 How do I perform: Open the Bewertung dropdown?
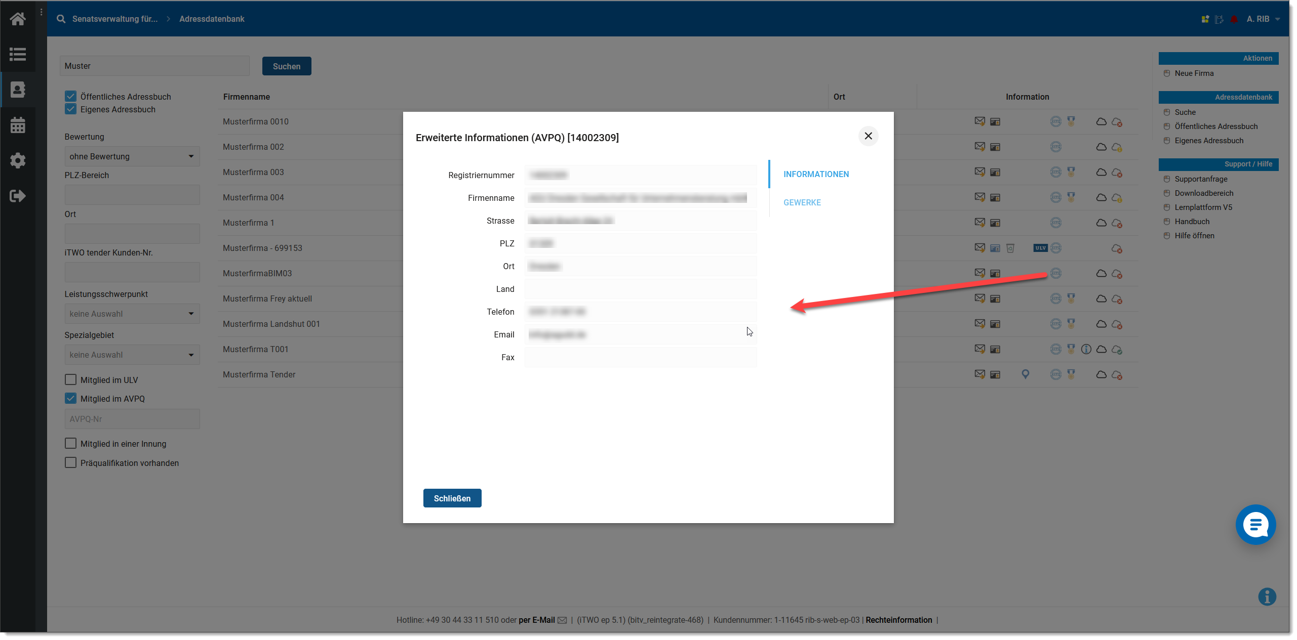coord(132,156)
